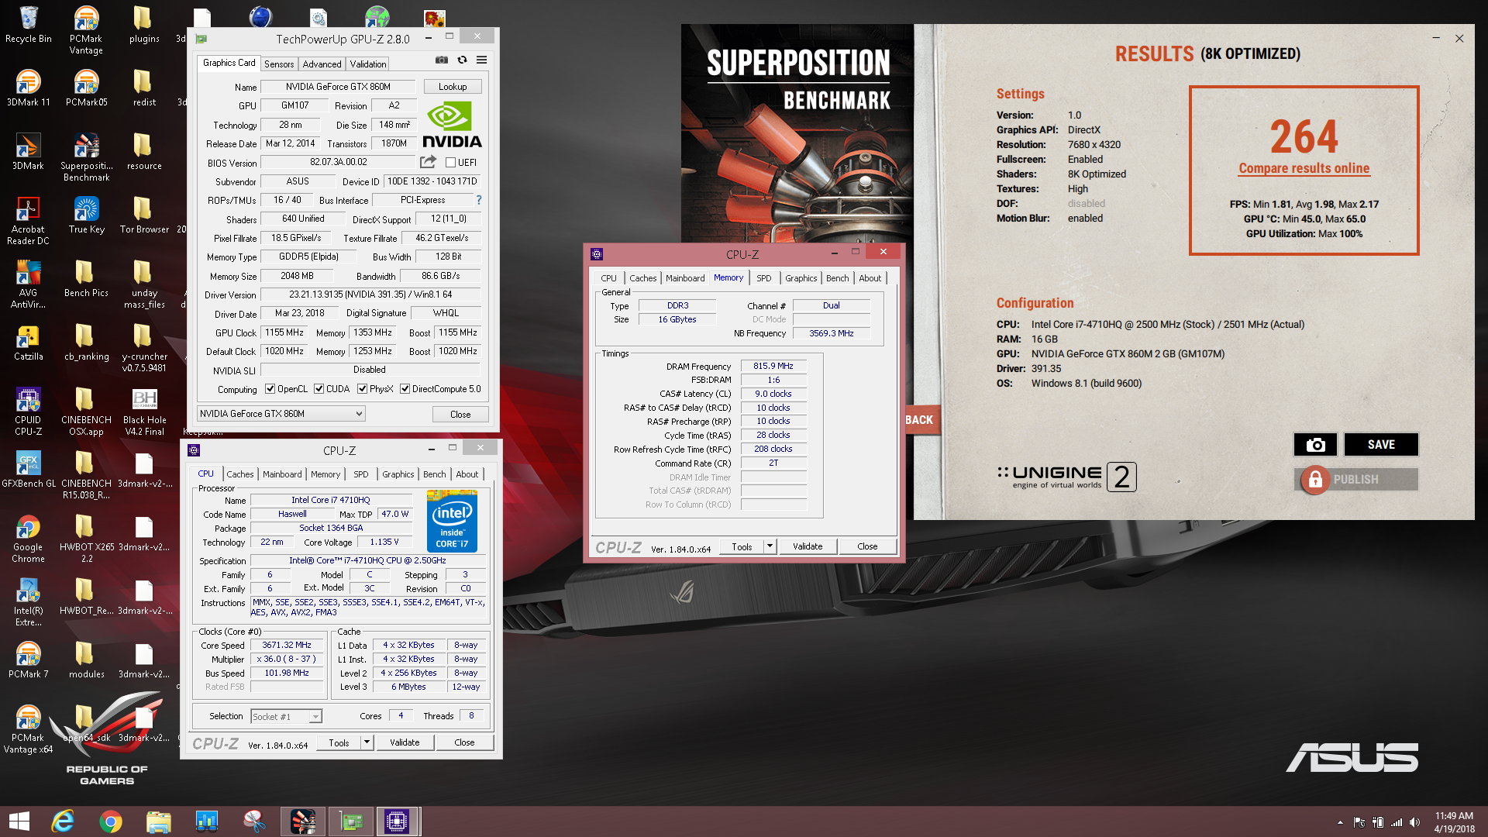Click Validate in CPU-Z Memory window
The width and height of the screenshot is (1488, 837).
click(808, 546)
